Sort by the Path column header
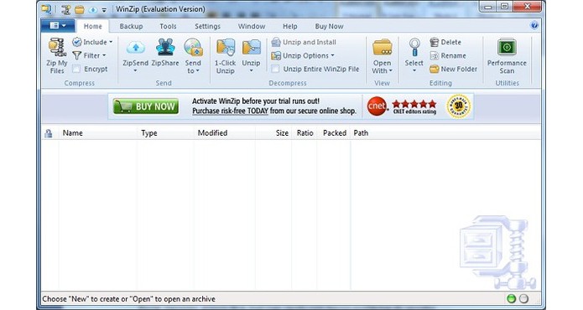The image size is (583, 310). tap(361, 133)
